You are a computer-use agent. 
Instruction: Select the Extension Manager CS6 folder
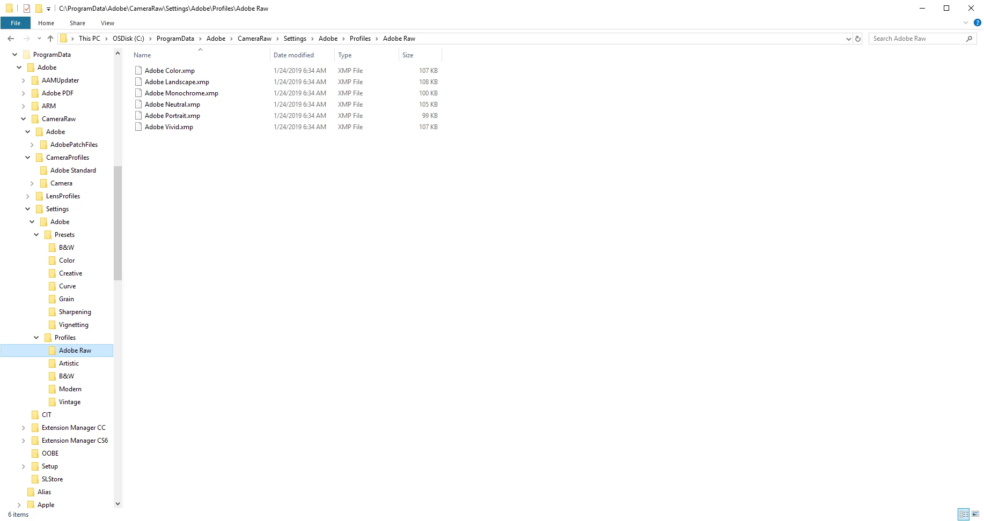tap(75, 441)
